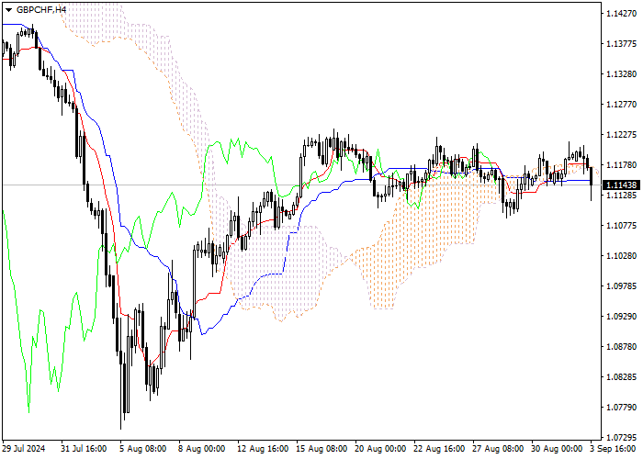Select the 22 Aug 16:00 time label
Image resolution: width=643 pixels, height=459 pixels.
439,449
